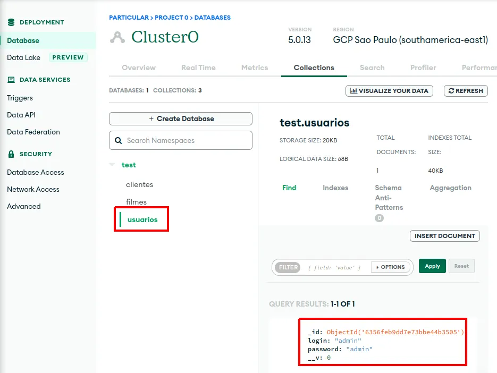Switch to the Real Time tab
This screenshot has height=373, width=497.
tap(198, 67)
